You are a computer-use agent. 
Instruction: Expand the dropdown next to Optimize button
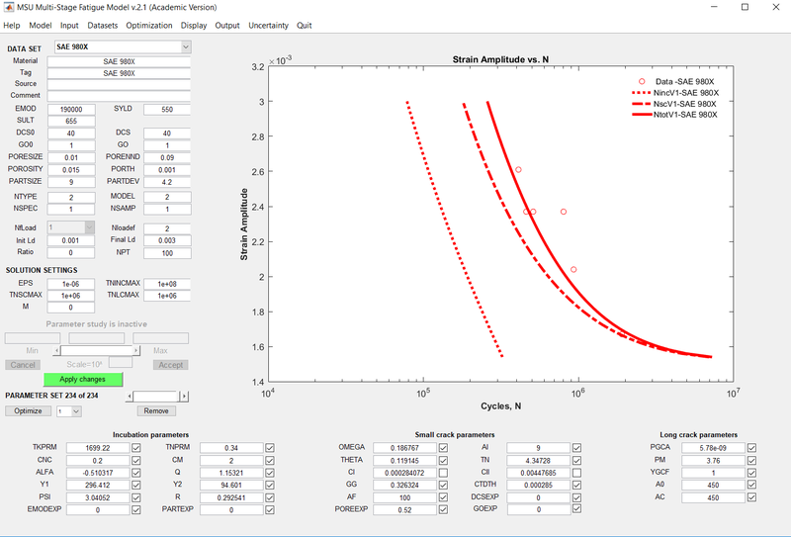click(74, 410)
